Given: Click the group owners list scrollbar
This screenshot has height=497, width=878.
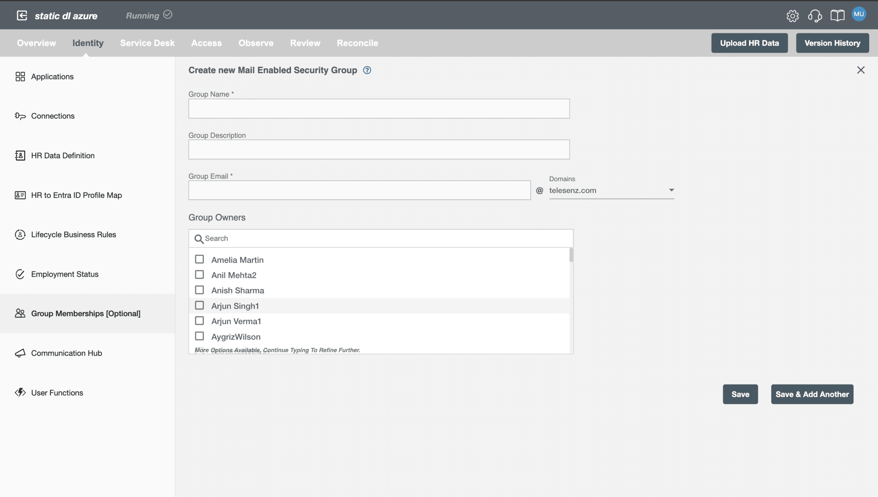Looking at the screenshot, I should (571, 255).
